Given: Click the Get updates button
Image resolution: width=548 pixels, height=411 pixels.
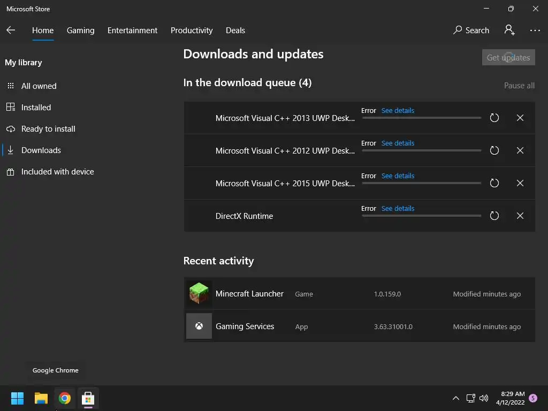Looking at the screenshot, I should click(508, 57).
